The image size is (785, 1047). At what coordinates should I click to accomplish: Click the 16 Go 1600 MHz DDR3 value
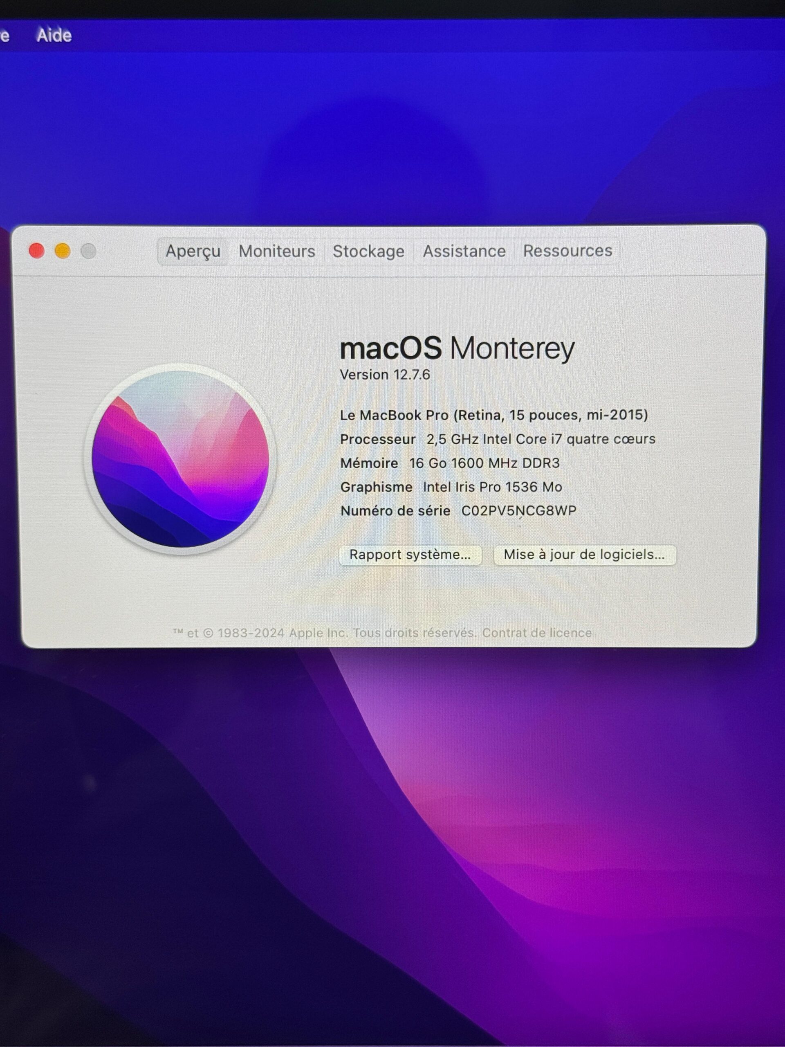(x=484, y=463)
